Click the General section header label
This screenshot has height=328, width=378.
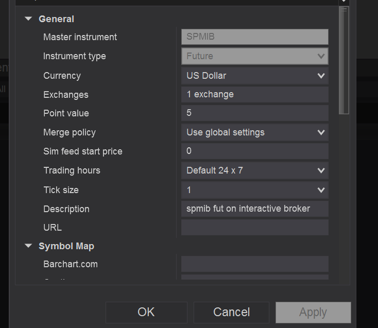pyautogui.click(x=56, y=19)
